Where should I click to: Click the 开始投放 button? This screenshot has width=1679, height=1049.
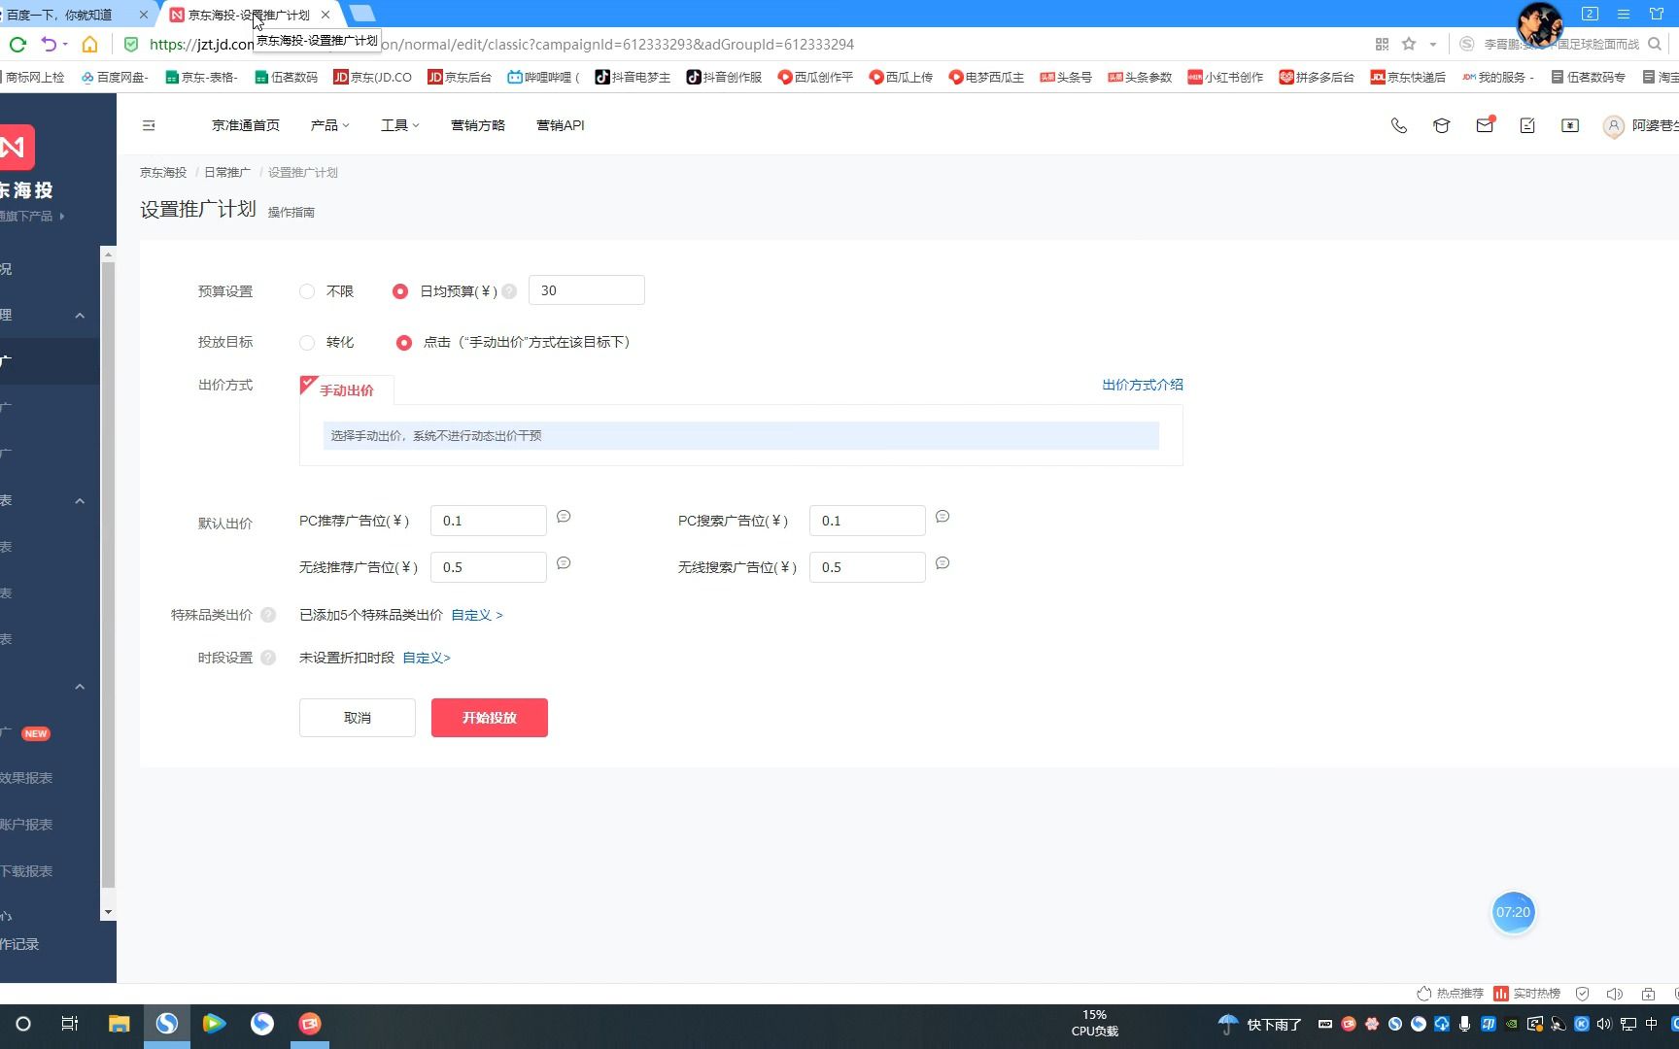pyautogui.click(x=490, y=718)
